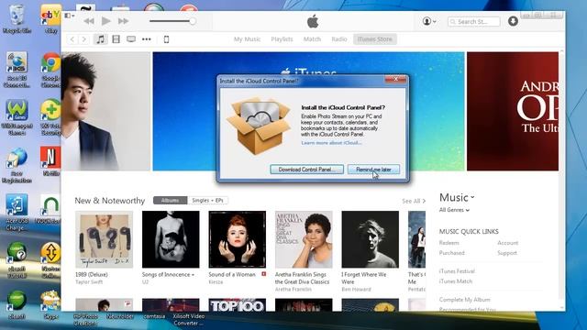Click the Search Store input field
This screenshot has height=330, width=587.
[474, 22]
